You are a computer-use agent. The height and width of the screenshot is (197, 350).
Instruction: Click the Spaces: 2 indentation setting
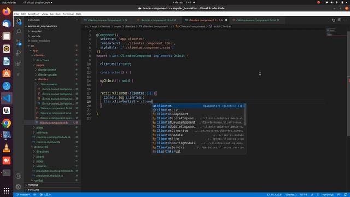tap(291, 195)
